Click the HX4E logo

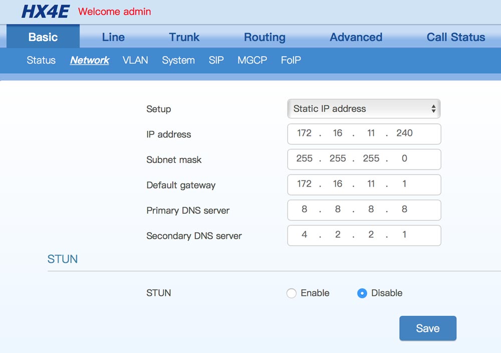45,12
